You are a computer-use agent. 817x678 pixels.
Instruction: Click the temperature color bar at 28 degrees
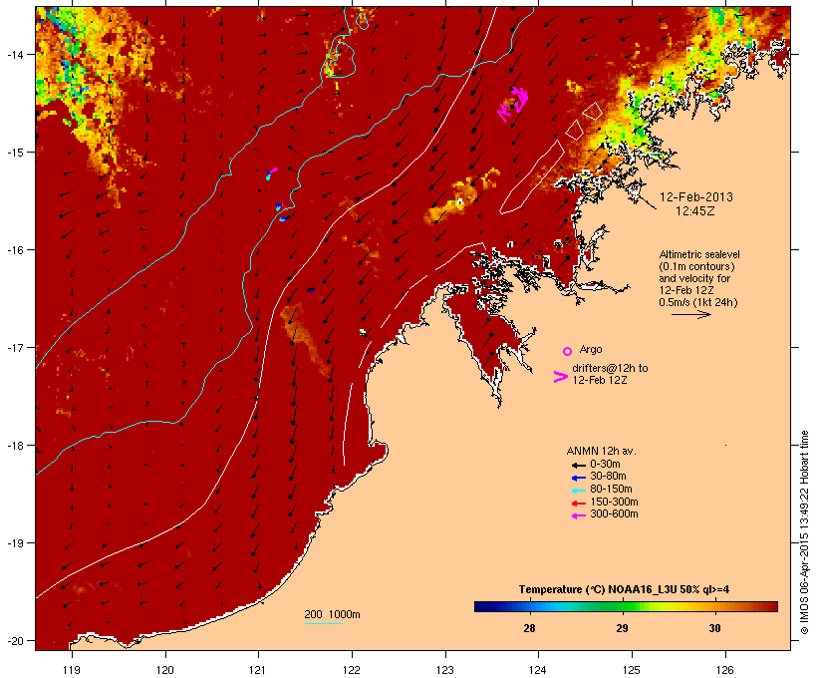click(x=529, y=606)
